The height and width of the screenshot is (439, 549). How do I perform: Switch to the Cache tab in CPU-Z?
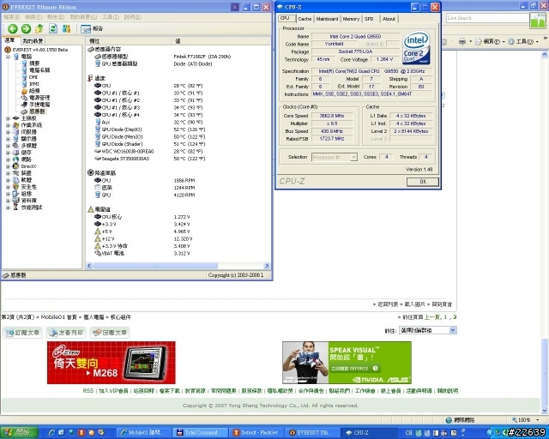[x=305, y=19]
